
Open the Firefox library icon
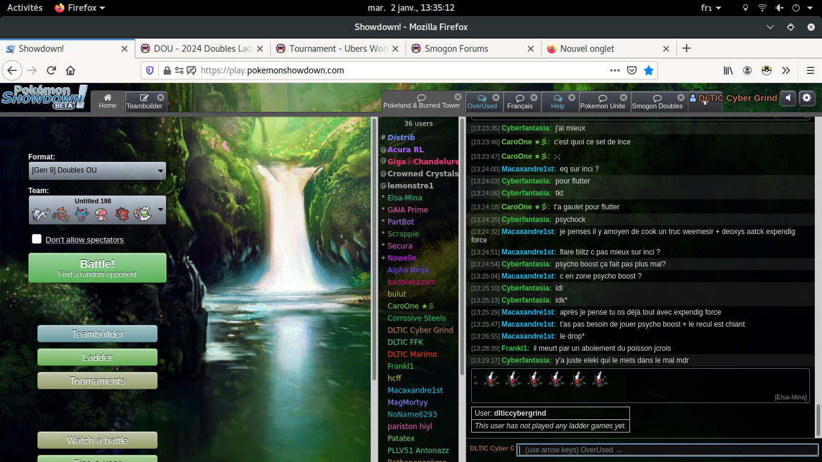tap(728, 70)
